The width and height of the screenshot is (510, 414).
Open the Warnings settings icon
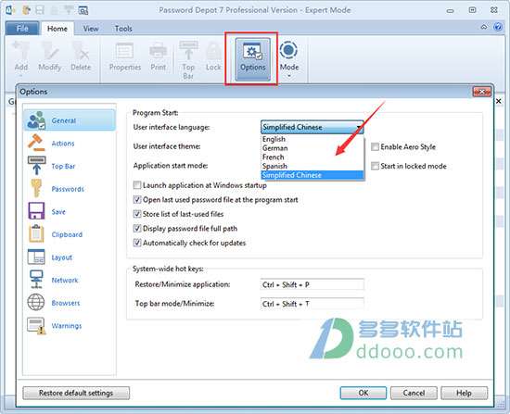coord(36,325)
